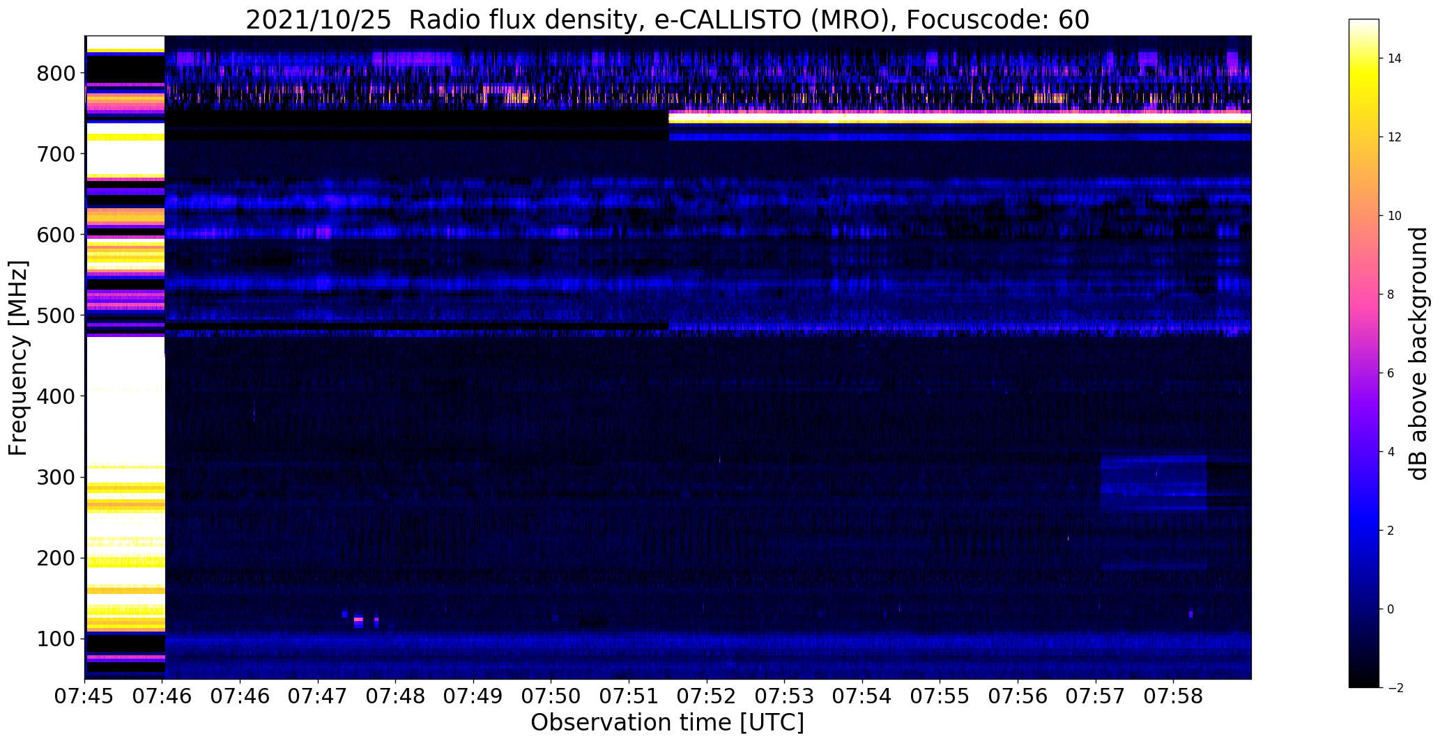The height and width of the screenshot is (743, 1440).
Task: Pick the colorbar tick label 2
Action: 1391,531
